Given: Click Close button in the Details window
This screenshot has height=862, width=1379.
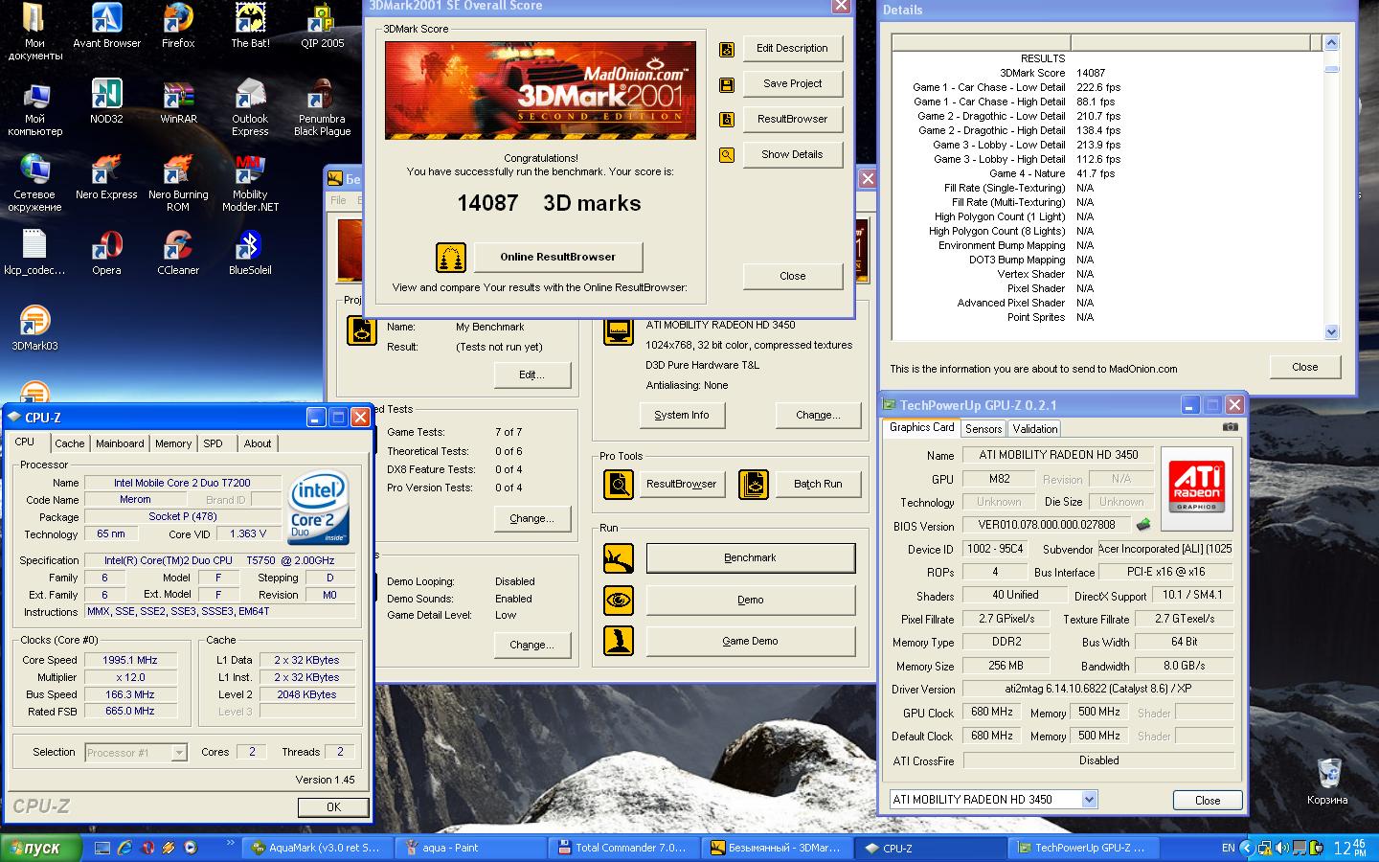Looking at the screenshot, I should 1304,367.
